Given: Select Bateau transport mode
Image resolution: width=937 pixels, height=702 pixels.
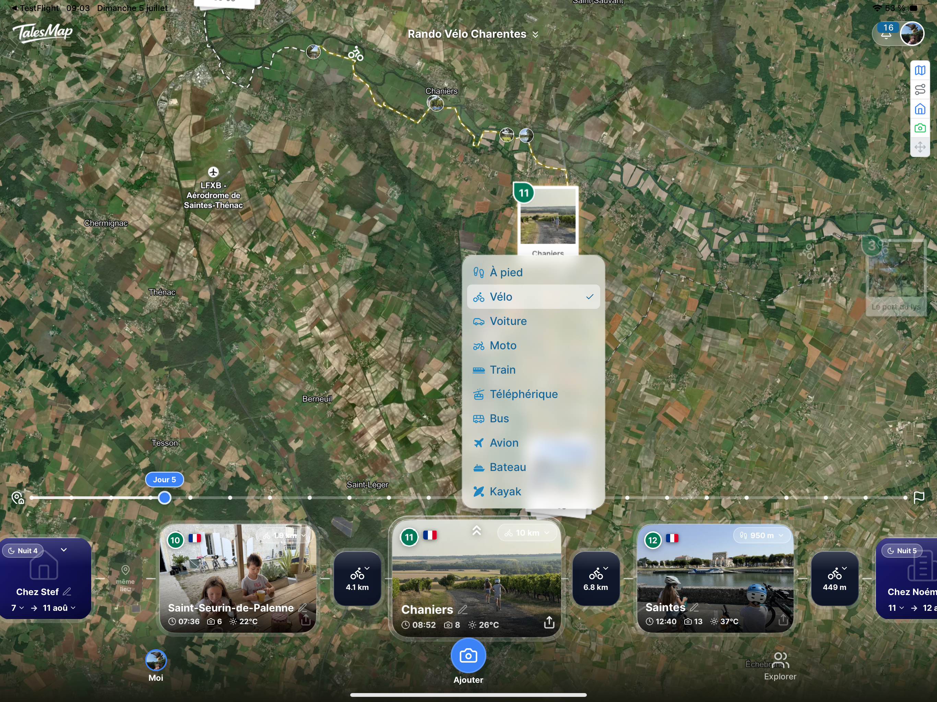Looking at the screenshot, I should [x=533, y=467].
